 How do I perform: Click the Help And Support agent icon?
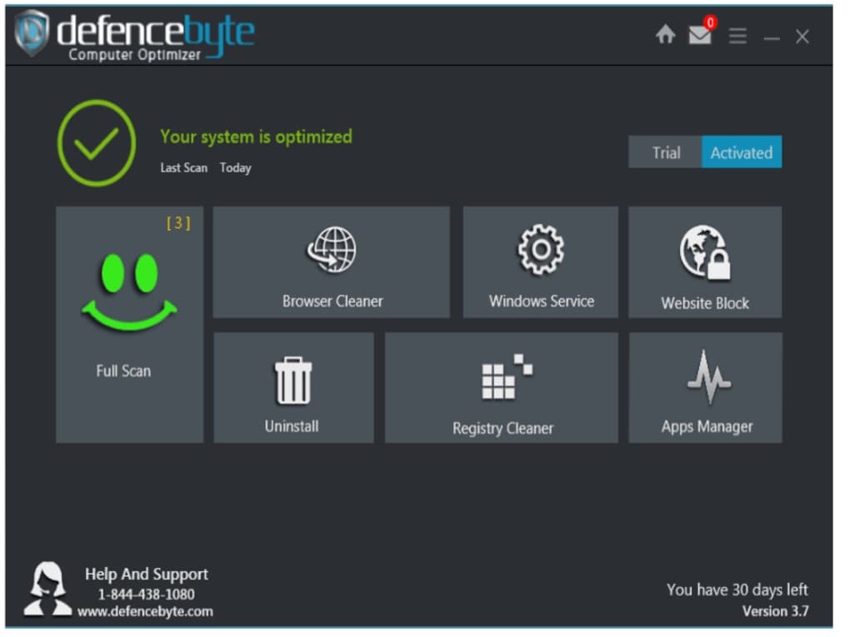pos(47,589)
